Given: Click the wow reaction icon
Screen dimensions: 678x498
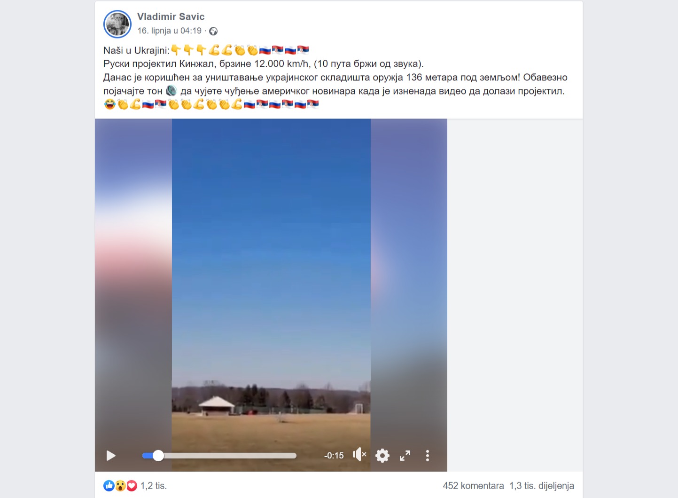Looking at the screenshot, I should tap(120, 486).
